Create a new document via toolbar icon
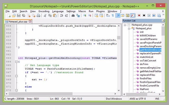 click(x=9, y=15)
